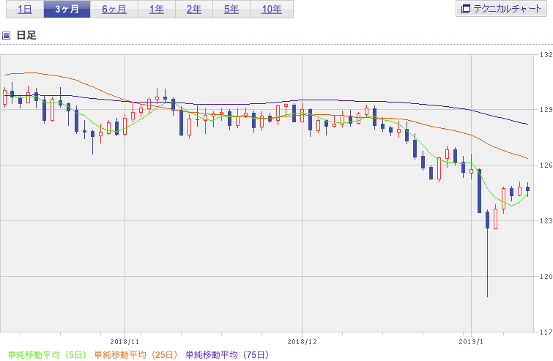Click the 2018/11 date axis label
This screenshot has height=361, width=553.
pos(125,342)
